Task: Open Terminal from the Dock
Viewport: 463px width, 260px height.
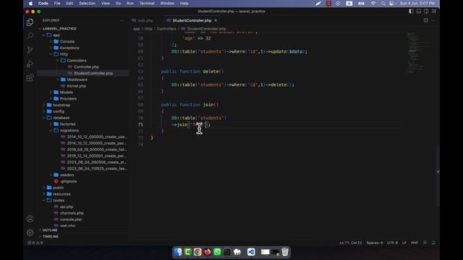Action: click(x=227, y=252)
